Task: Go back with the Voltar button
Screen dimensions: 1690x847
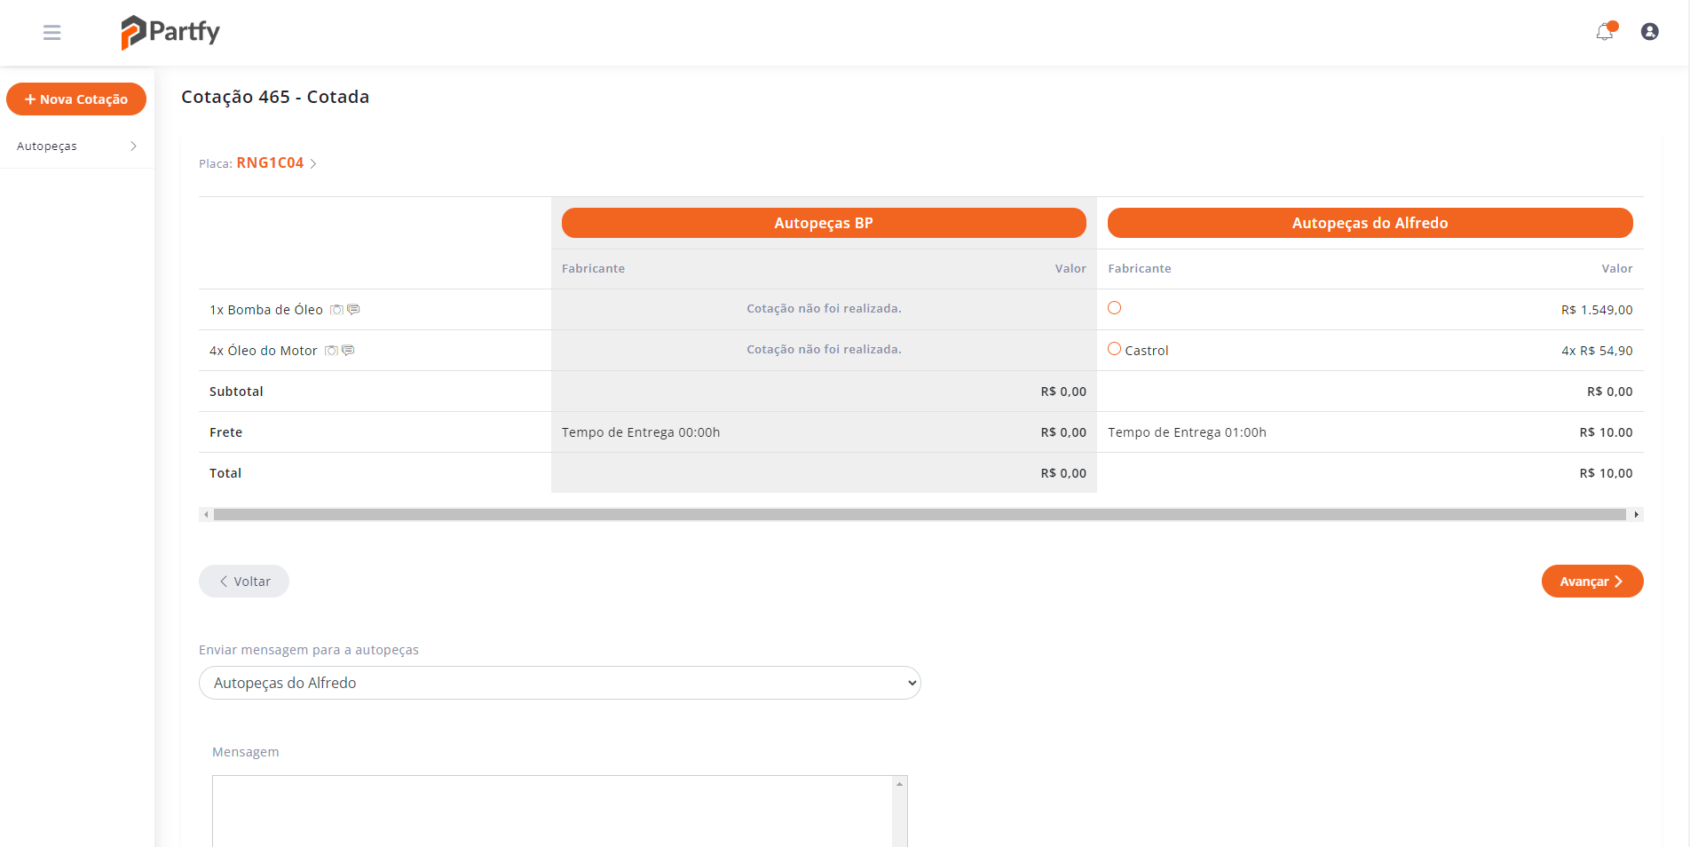Action: (244, 582)
